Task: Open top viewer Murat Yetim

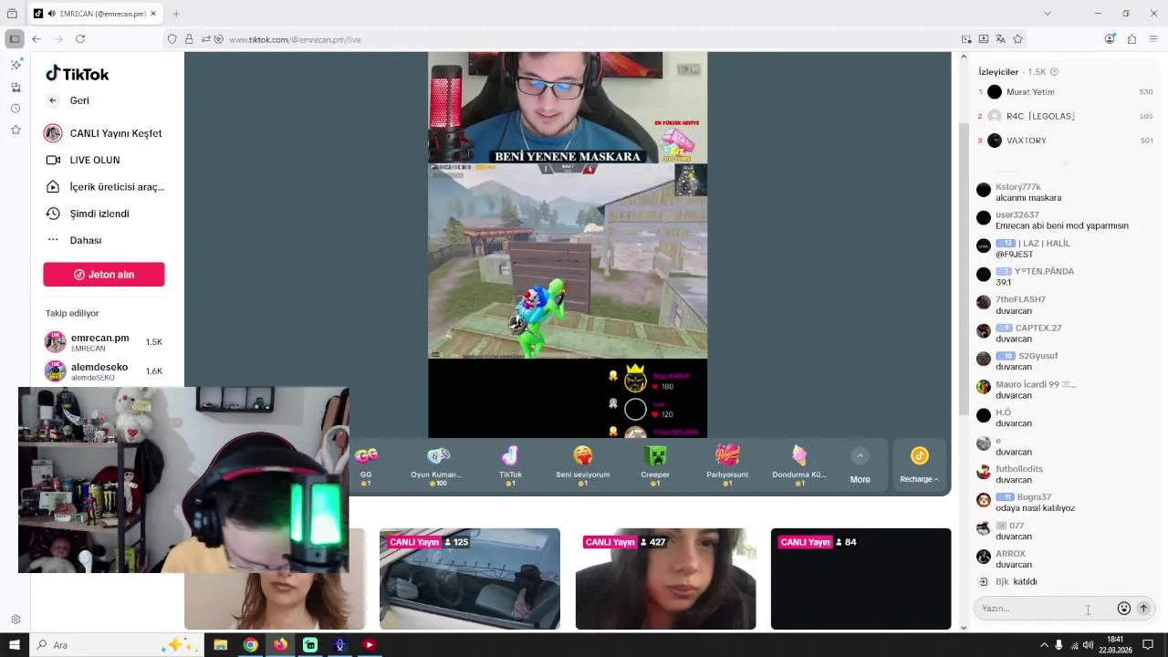Action: tap(1030, 92)
